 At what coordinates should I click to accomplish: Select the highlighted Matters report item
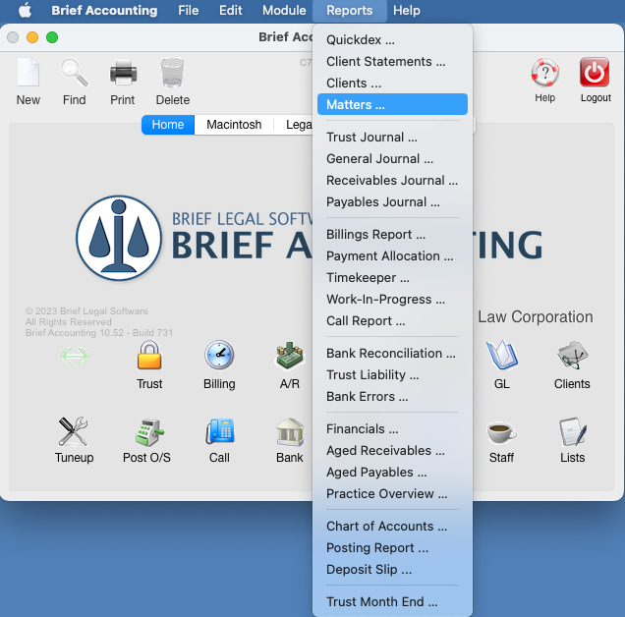(393, 104)
